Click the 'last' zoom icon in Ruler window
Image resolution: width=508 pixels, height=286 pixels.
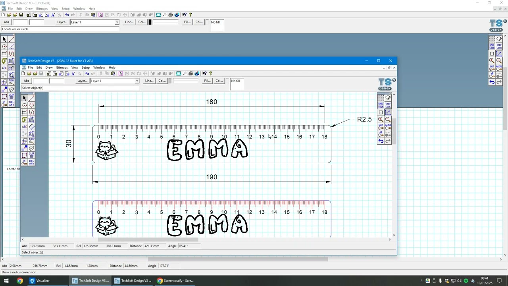(381, 126)
